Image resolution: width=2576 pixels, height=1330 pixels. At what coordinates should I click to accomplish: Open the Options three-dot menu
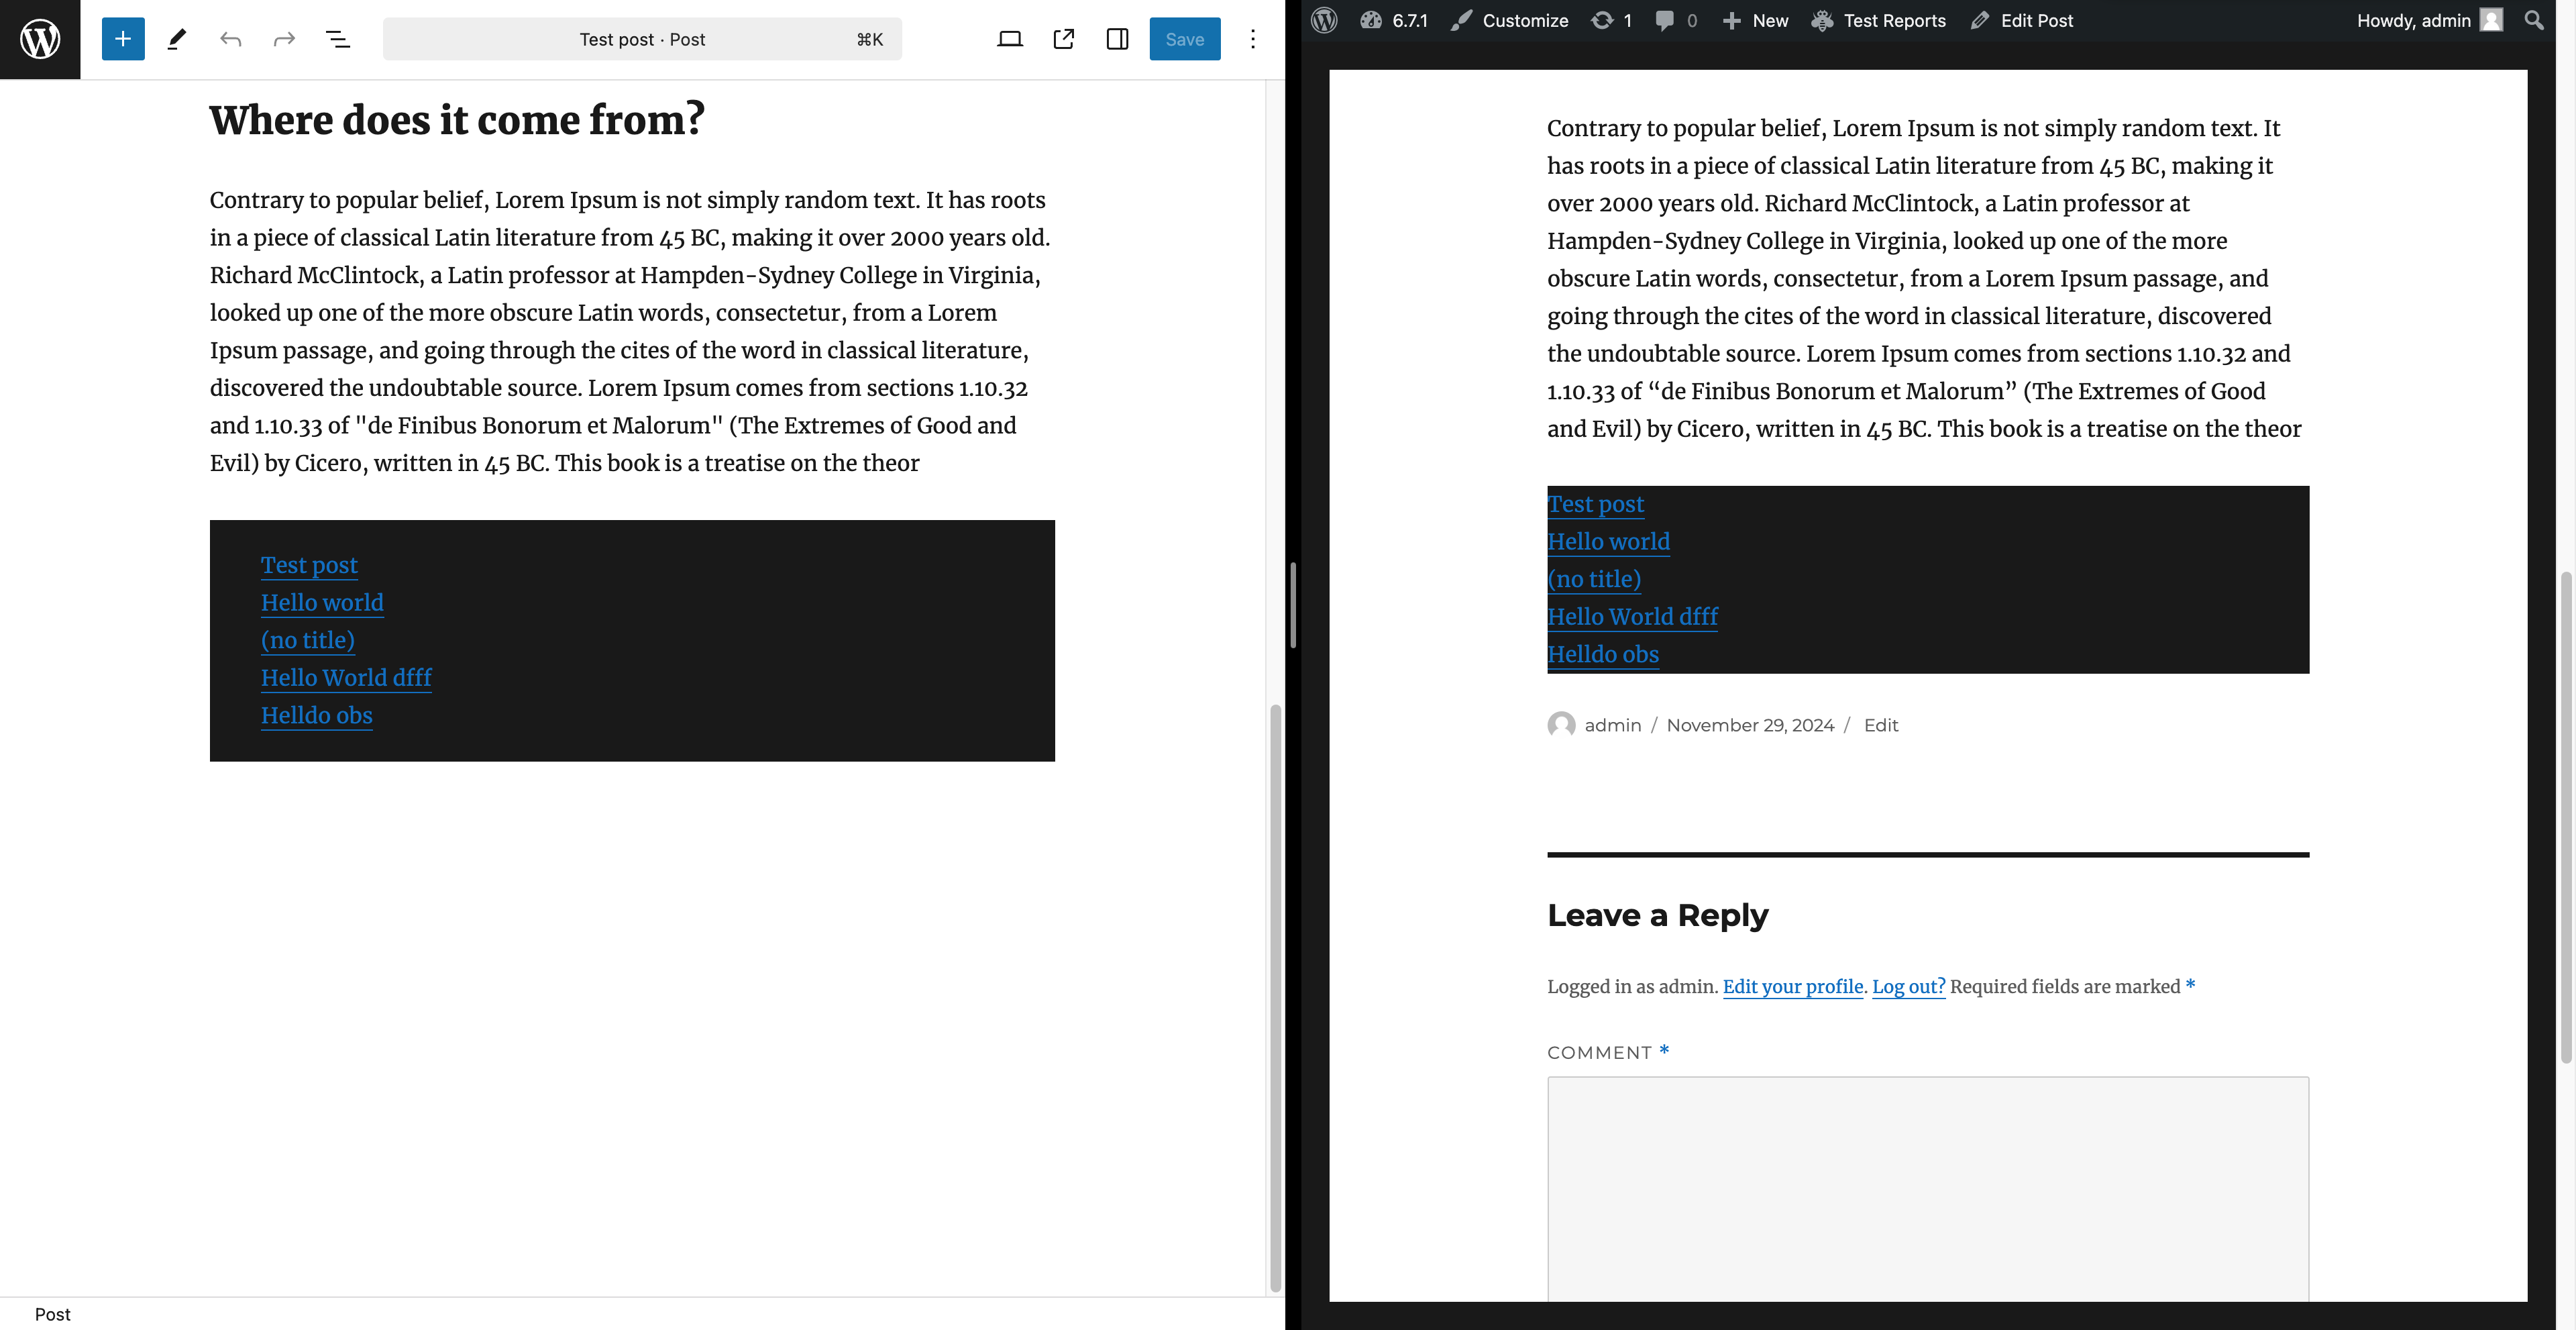1252,39
